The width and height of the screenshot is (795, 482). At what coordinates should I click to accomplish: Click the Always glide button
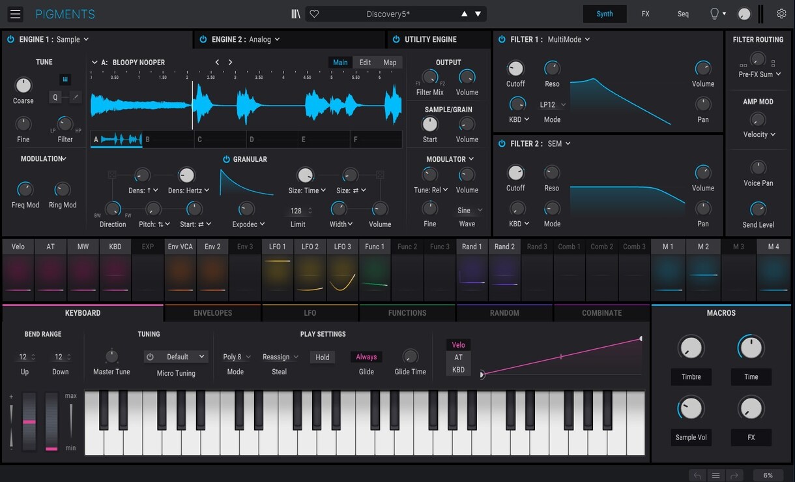point(366,357)
